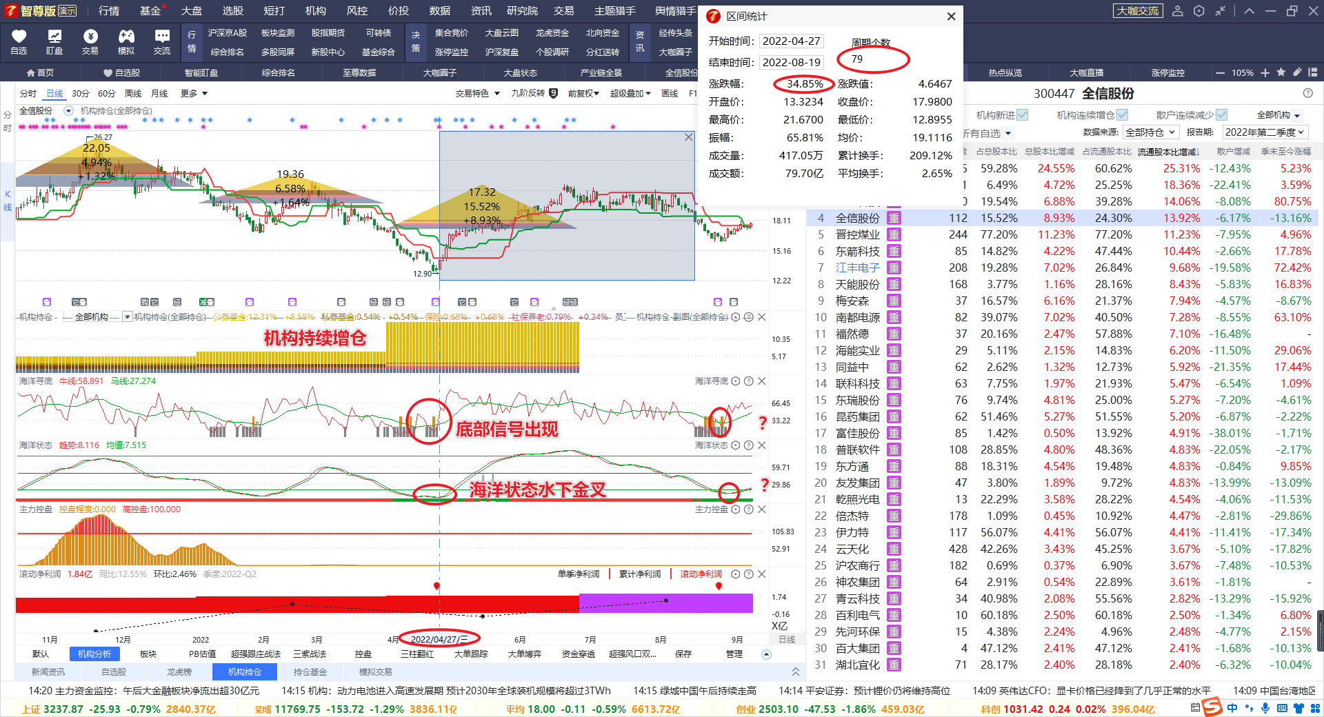The width and height of the screenshot is (1324, 717).
Task: Open user account icon in title bar
Action: point(1178,11)
